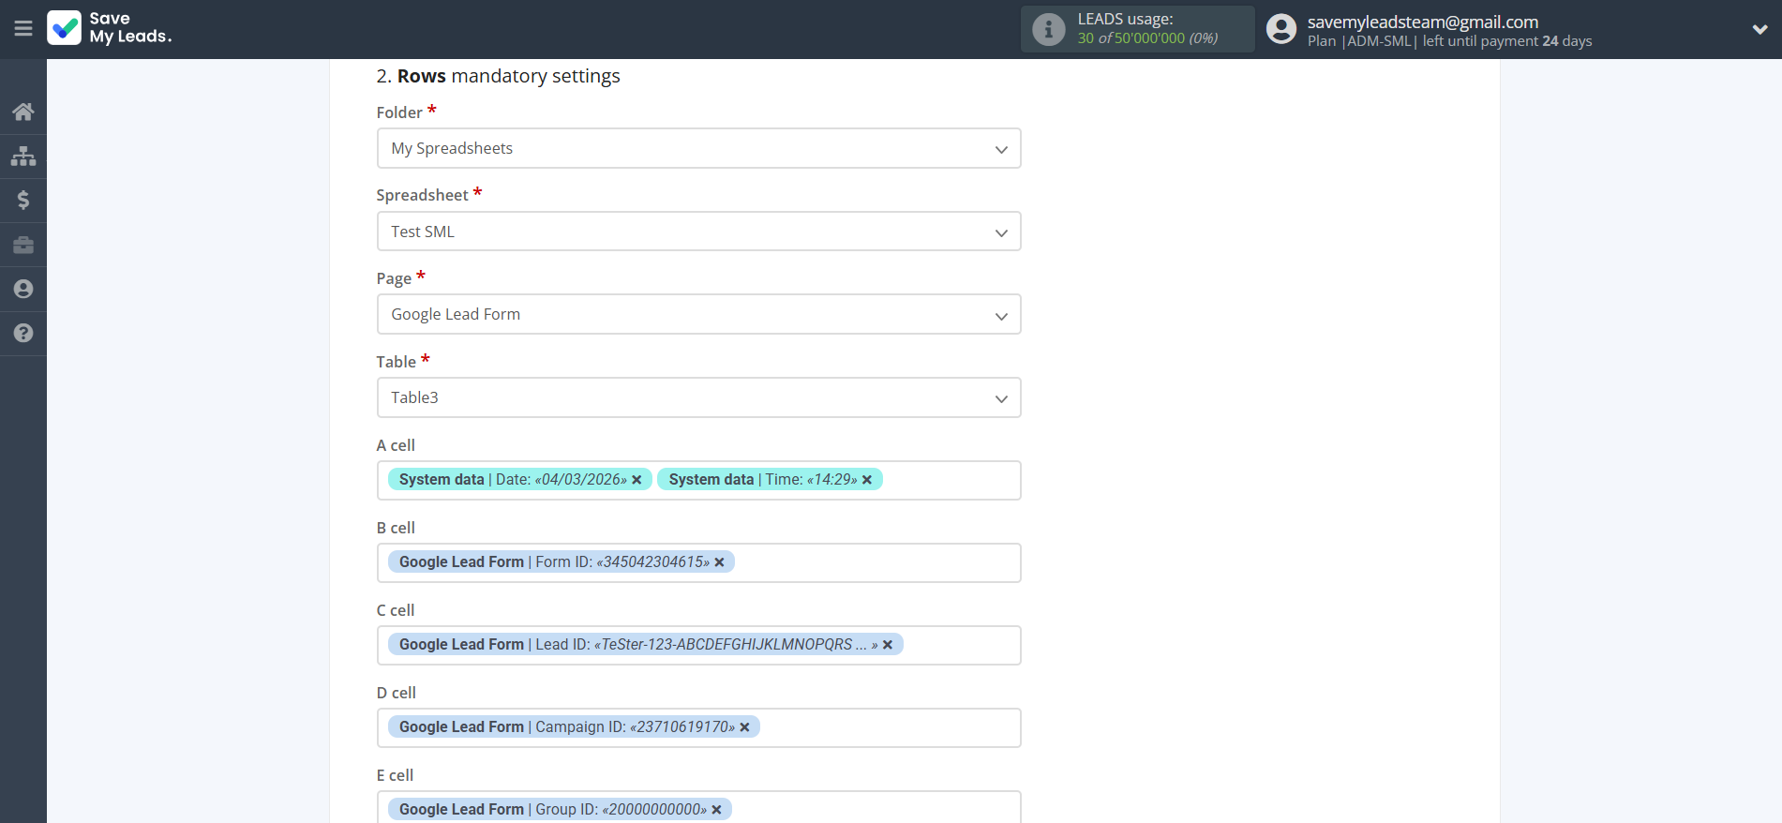This screenshot has height=823, width=1782.
Task: Open the hamburger menu
Action: pos(23,29)
